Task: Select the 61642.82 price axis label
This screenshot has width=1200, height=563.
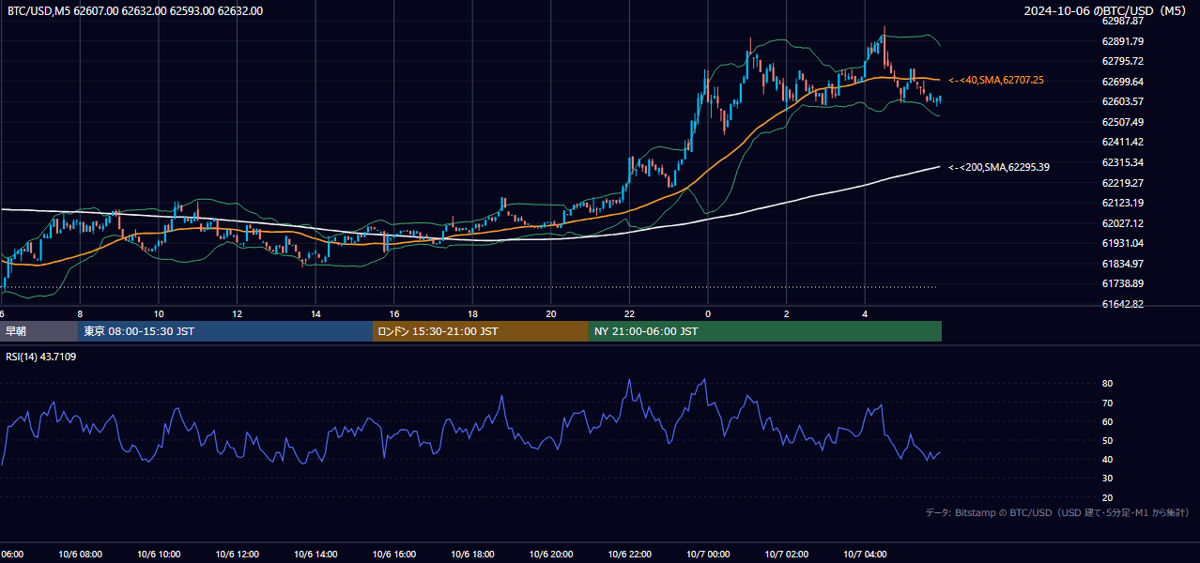Action: [x=1122, y=304]
